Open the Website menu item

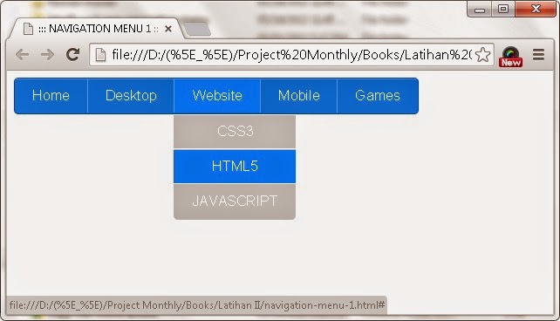pos(217,96)
